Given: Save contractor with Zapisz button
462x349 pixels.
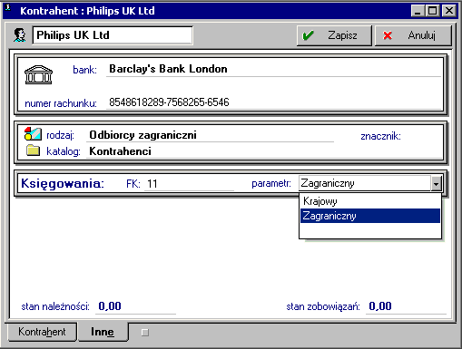Looking at the screenshot, I should coord(334,35).
